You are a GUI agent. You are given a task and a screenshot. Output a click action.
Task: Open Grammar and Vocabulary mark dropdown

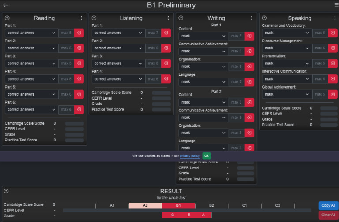[286, 33]
